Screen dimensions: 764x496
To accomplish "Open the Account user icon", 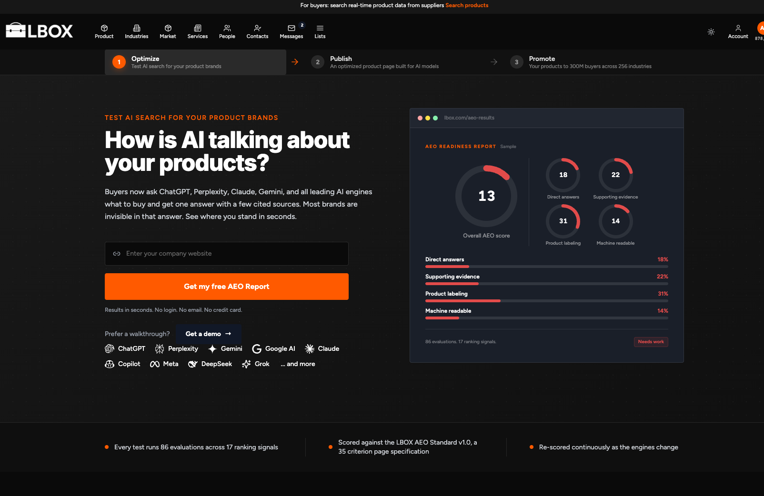I will pyautogui.click(x=738, y=28).
